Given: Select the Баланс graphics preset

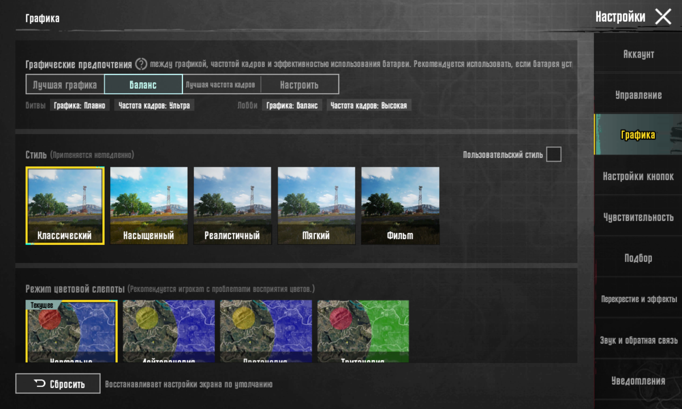Looking at the screenshot, I should [143, 85].
